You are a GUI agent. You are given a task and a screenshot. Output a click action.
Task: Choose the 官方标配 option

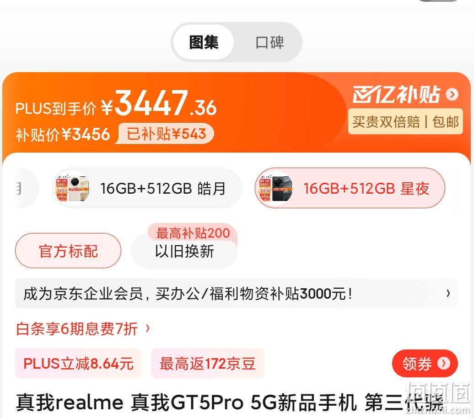point(68,251)
